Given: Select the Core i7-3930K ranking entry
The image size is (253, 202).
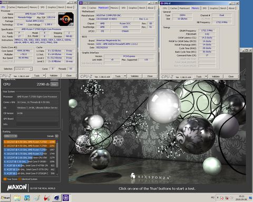Looking at the screenshot, I should tap(30, 161).
